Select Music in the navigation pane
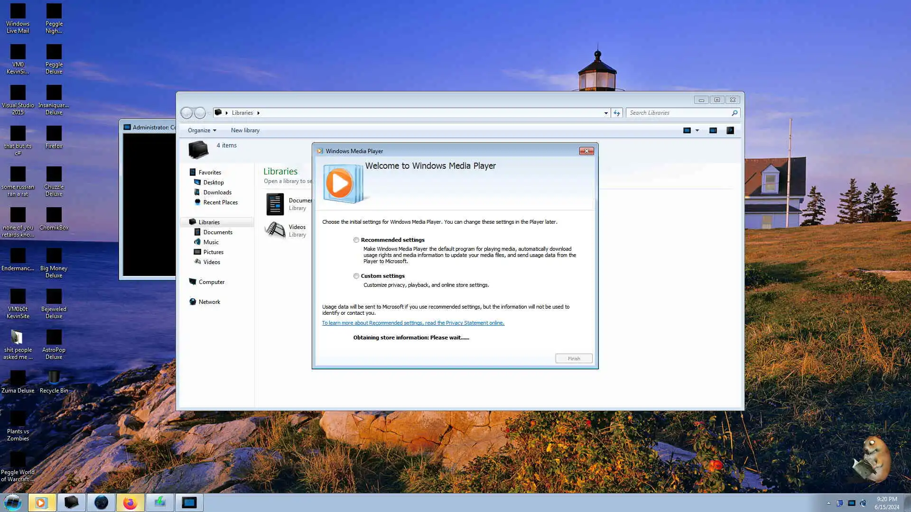 [211, 242]
